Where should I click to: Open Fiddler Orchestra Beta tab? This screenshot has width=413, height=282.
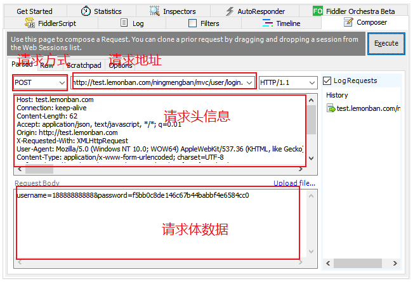click(x=354, y=11)
